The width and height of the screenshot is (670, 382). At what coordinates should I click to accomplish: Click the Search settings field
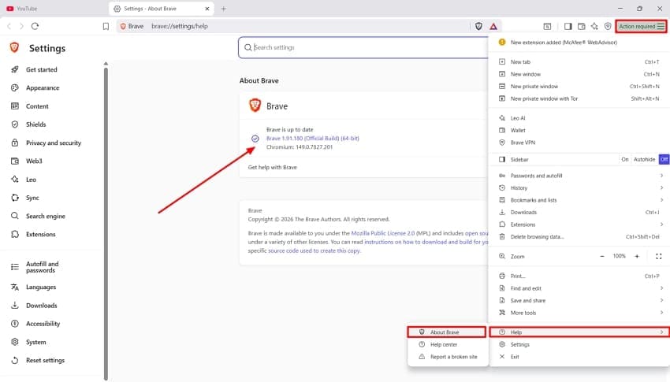[363, 47]
